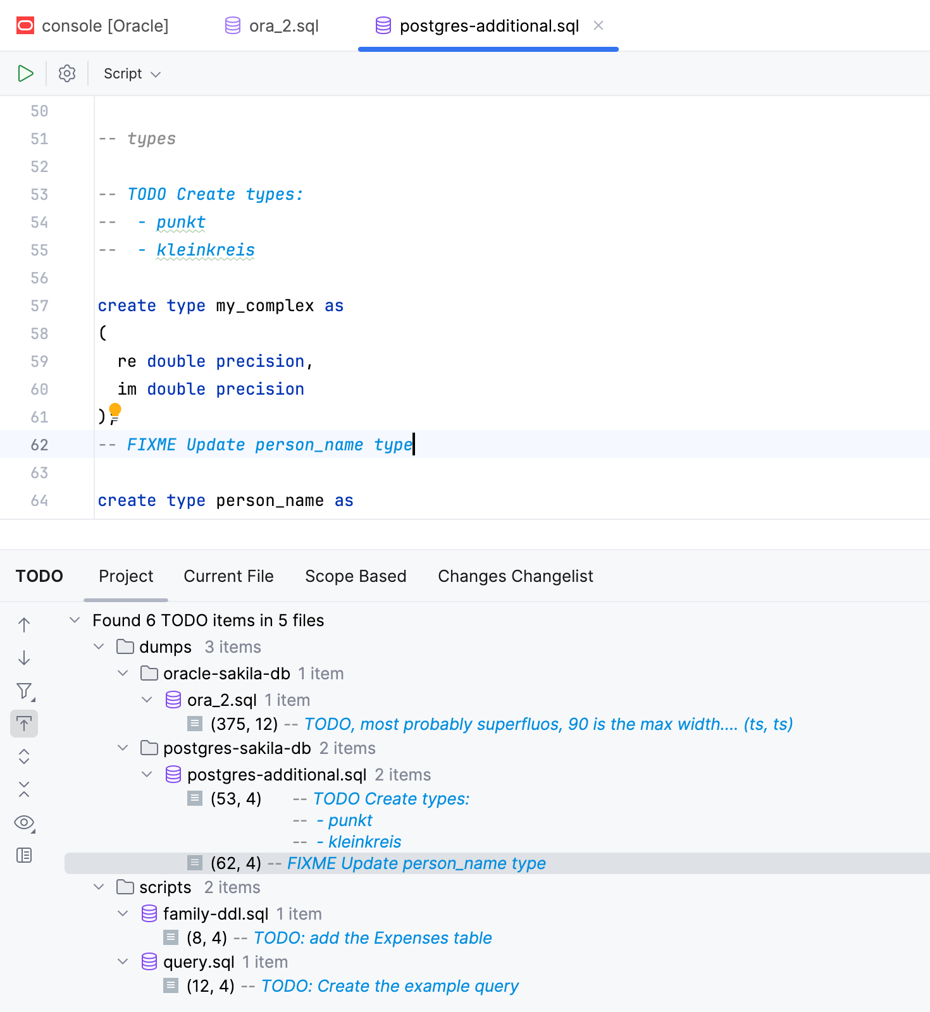Screen dimensions: 930x1012
Task: Toggle the eye view options icon
Action: pos(24,822)
